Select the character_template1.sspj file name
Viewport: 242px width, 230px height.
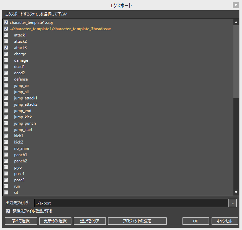[x=31, y=23]
